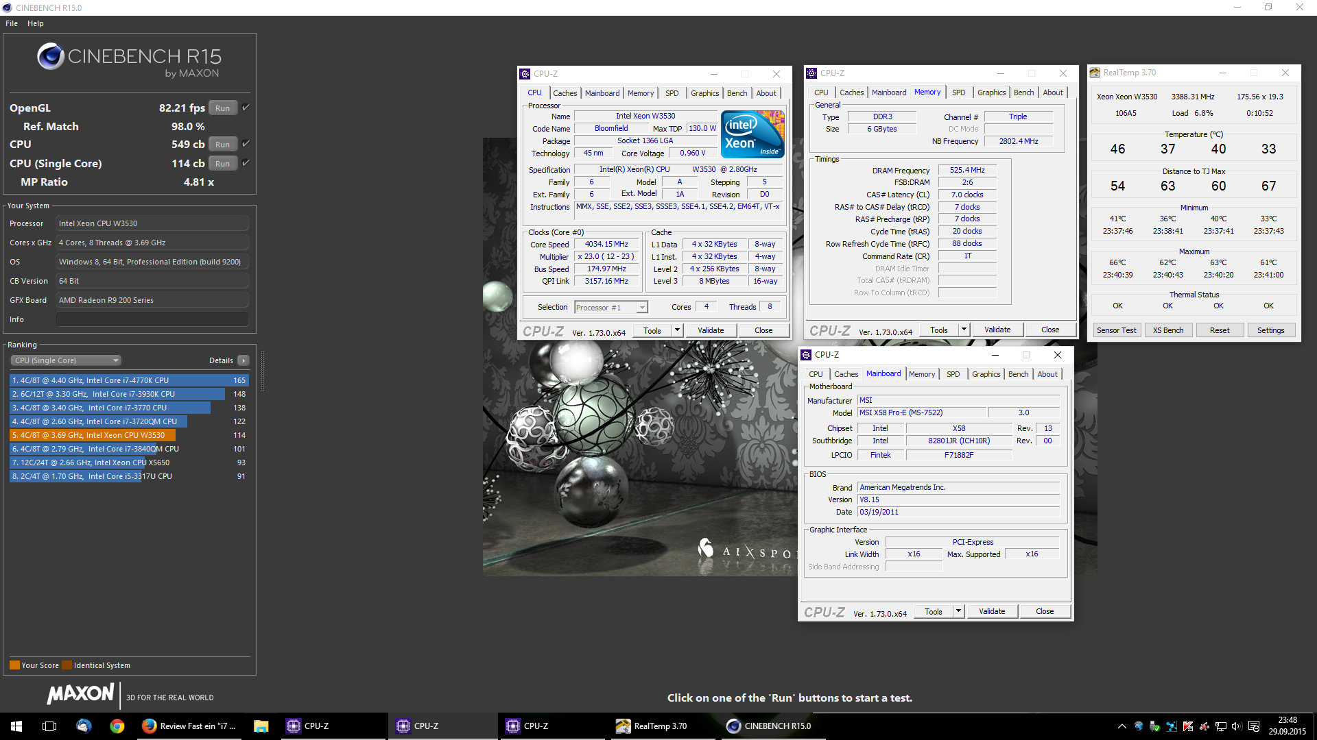Image resolution: width=1317 pixels, height=740 pixels.
Task: Open the Bench tab in the CPU-Z processor window
Action: 737,93
